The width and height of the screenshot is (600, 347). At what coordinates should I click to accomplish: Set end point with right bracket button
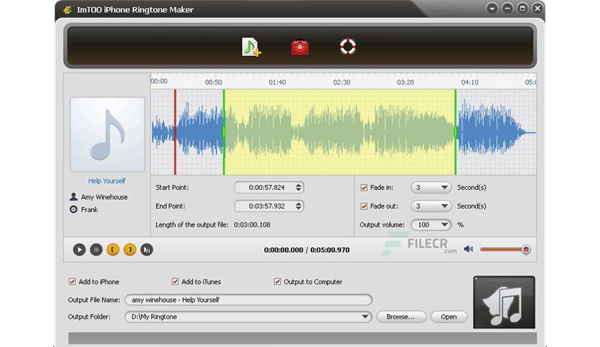130,249
